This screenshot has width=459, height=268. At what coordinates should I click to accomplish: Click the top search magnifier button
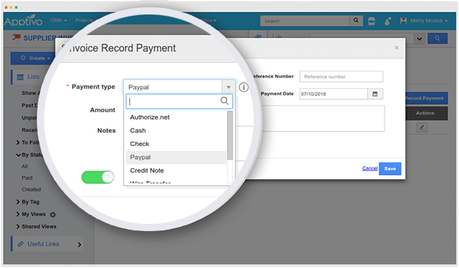point(356,20)
